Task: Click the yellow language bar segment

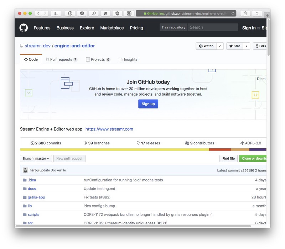Action: [x=114, y=150]
